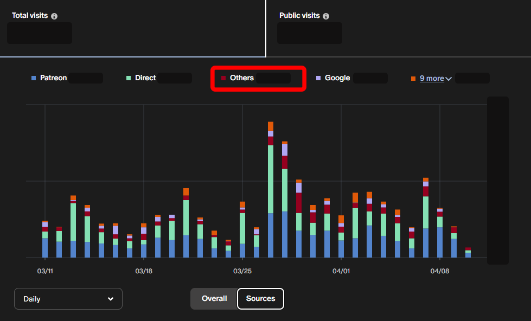531x321 pixels.
Task: Click the purple Google legend square
Action: [318, 78]
